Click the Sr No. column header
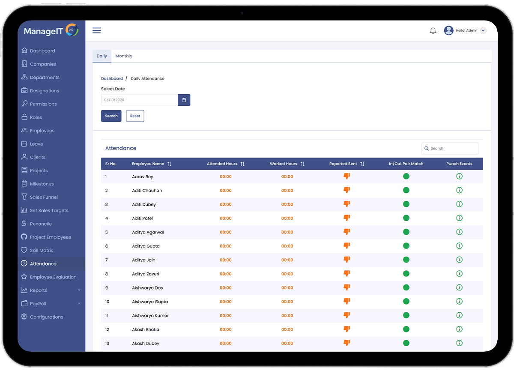This screenshot has height=371, width=514. click(111, 164)
